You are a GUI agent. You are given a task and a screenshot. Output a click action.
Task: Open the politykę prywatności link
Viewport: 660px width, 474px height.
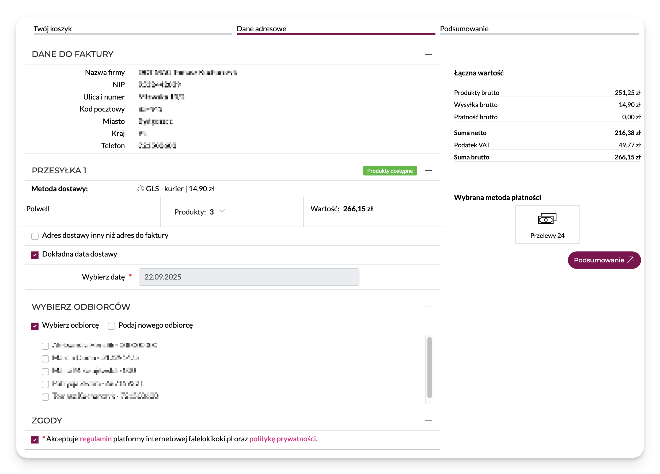tap(282, 439)
